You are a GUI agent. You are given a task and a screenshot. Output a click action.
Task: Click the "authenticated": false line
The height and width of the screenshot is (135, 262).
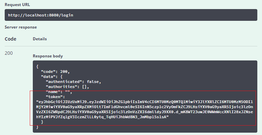tap(74, 82)
